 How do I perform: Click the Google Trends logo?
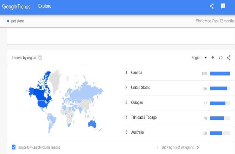16,6
